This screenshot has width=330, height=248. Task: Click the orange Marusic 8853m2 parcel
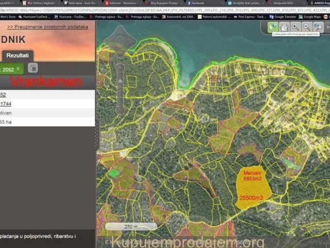[x=253, y=186]
